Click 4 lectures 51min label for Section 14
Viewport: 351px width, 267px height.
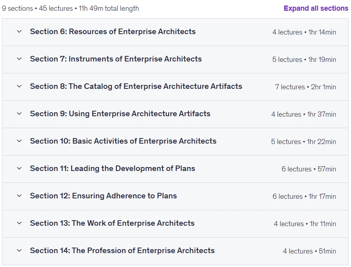pos(309,251)
